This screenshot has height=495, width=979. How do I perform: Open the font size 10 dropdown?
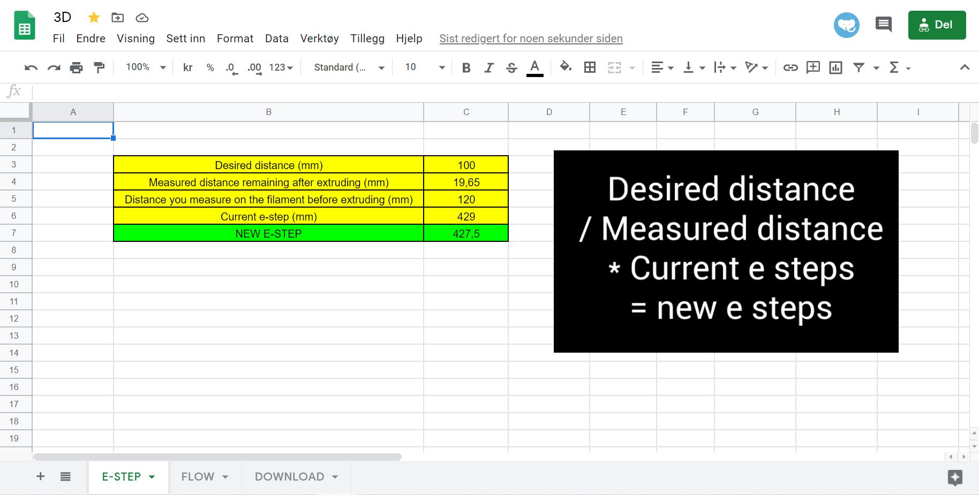[x=425, y=67]
